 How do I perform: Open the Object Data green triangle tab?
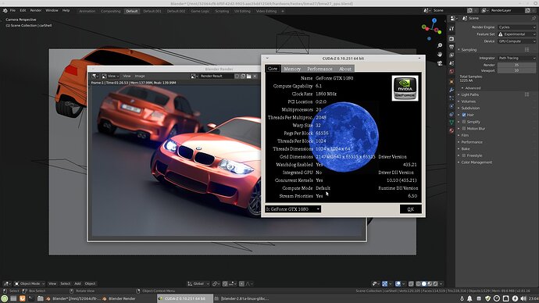(x=452, y=123)
